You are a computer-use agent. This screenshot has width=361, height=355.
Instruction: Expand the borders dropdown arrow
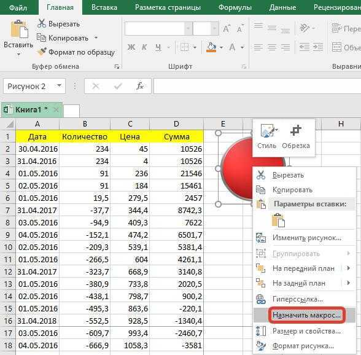[x=195, y=47]
